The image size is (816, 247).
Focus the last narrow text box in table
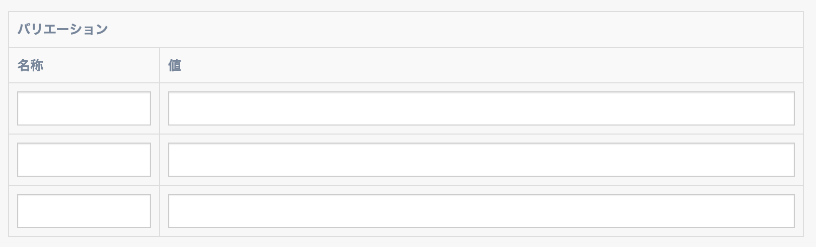pyautogui.click(x=84, y=211)
